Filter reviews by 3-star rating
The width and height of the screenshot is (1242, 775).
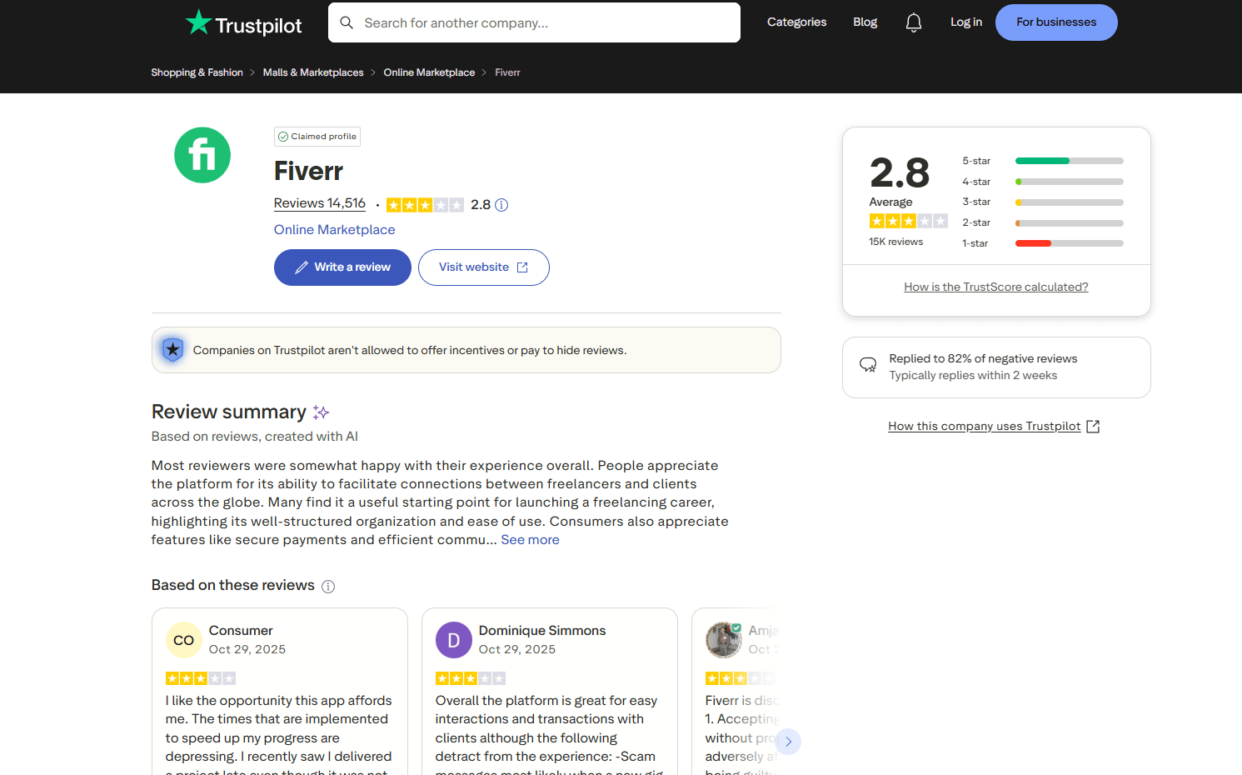[x=1043, y=202]
